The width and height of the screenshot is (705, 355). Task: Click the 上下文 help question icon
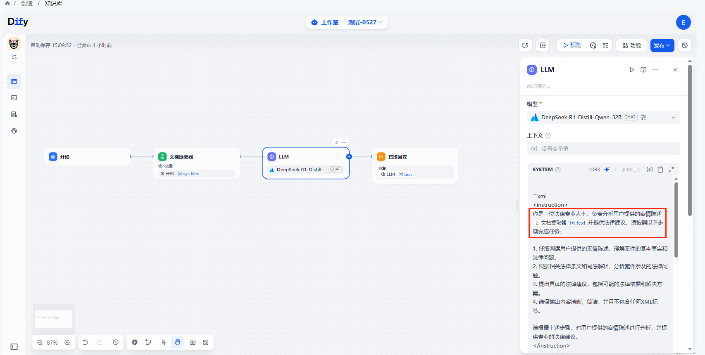pos(548,135)
